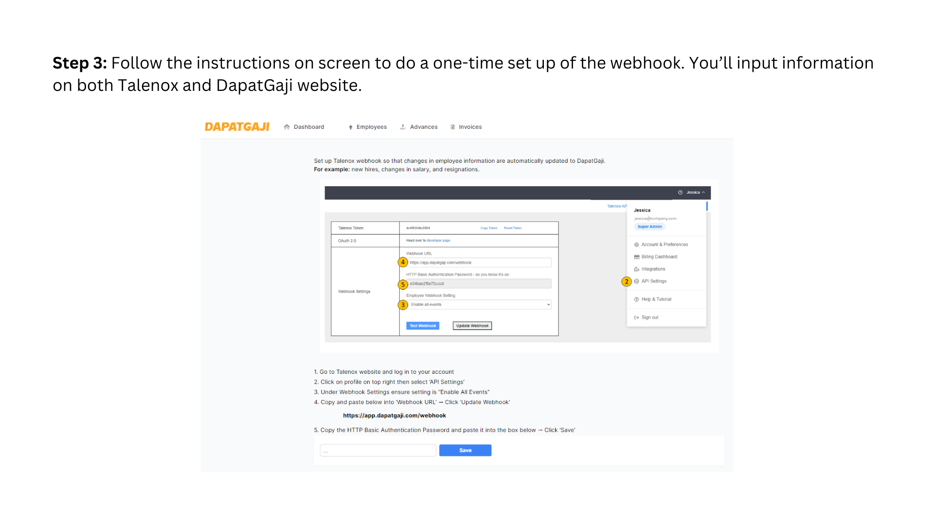934x525 pixels.
Task: Open Help & Tutorial from the menu
Action: click(657, 299)
